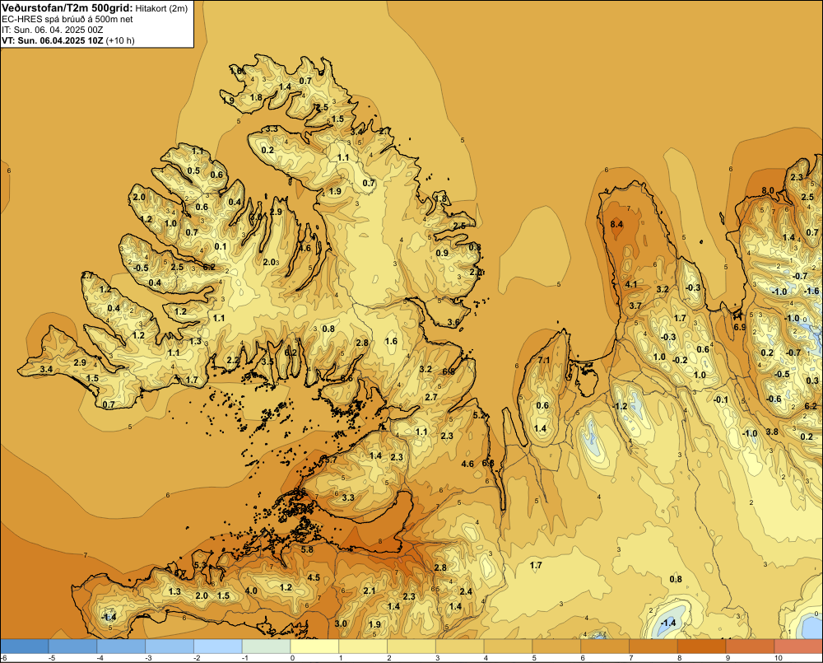The height and width of the screenshot is (663, 823).
Task: Click the 4.5 temperature value on the map
Action: (x=314, y=577)
